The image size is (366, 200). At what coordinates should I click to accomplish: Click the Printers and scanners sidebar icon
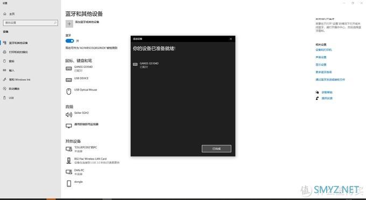click(x=5, y=52)
